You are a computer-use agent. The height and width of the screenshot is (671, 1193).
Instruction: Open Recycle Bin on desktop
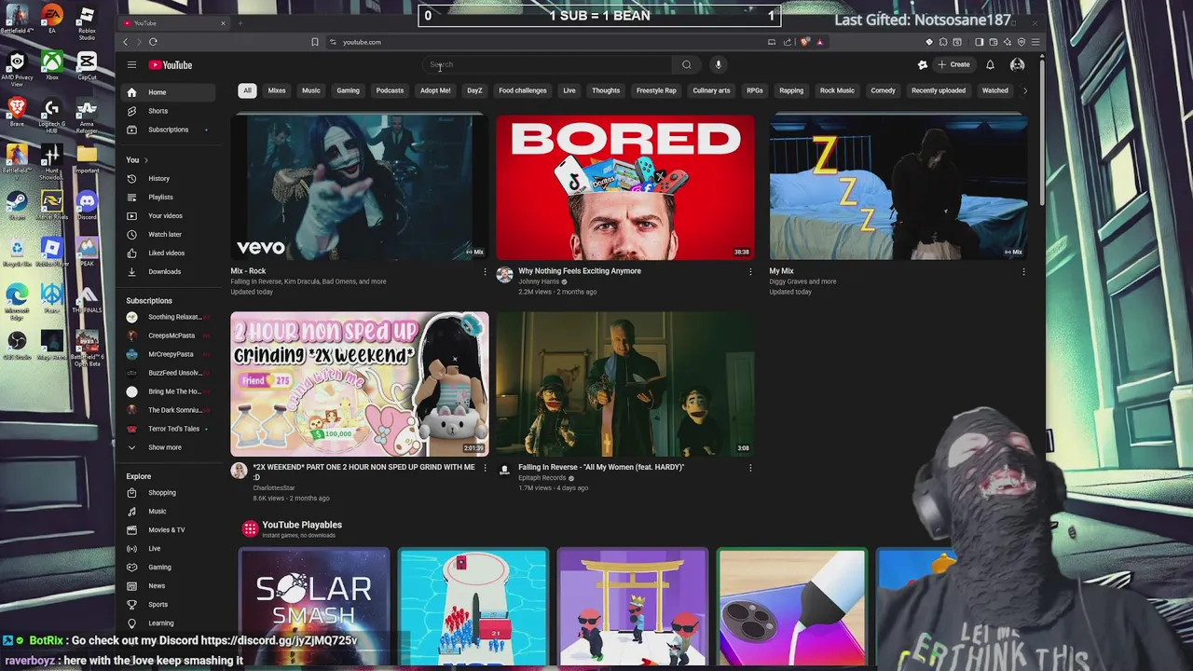pos(17,250)
